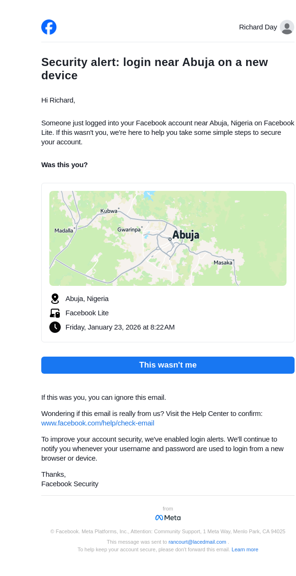Click Gwarinpa on the map
Image resolution: width=296 pixels, height=576 pixels.
(129, 230)
